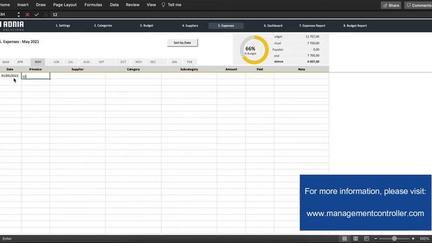
Task: Open the Insert ribbon tab
Action: point(23,5)
